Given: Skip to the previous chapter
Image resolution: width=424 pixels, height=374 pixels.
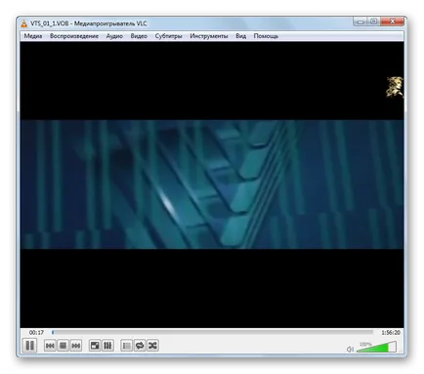Looking at the screenshot, I should pyautogui.click(x=50, y=346).
